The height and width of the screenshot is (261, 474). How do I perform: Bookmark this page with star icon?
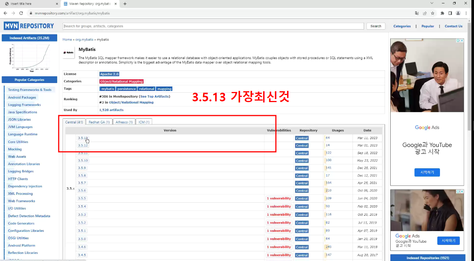point(433,13)
